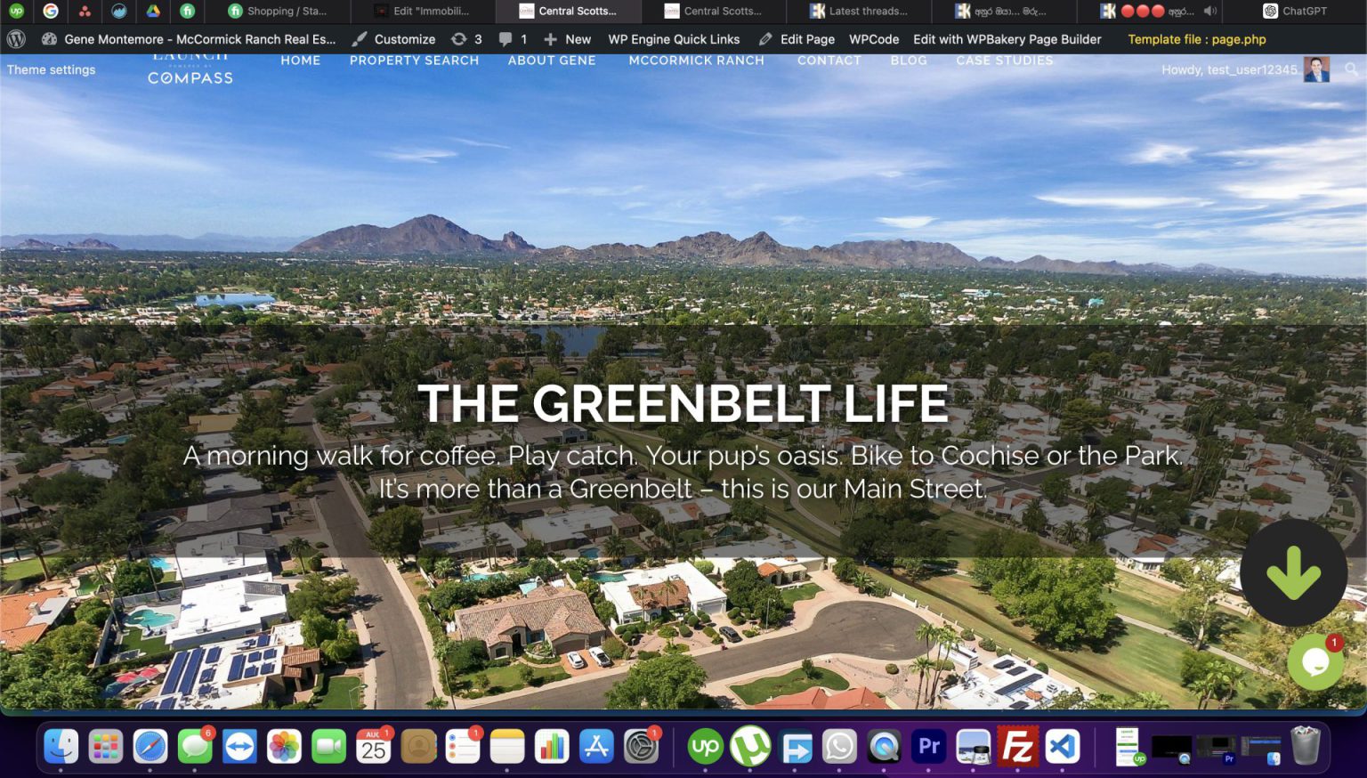Open the comments bubble in admin bar
Screen dimensions: 1367x778
pos(512,39)
